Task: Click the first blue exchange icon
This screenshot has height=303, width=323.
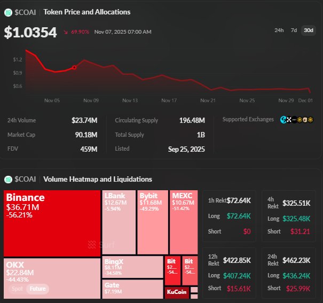Action: pyautogui.click(x=283, y=120)
